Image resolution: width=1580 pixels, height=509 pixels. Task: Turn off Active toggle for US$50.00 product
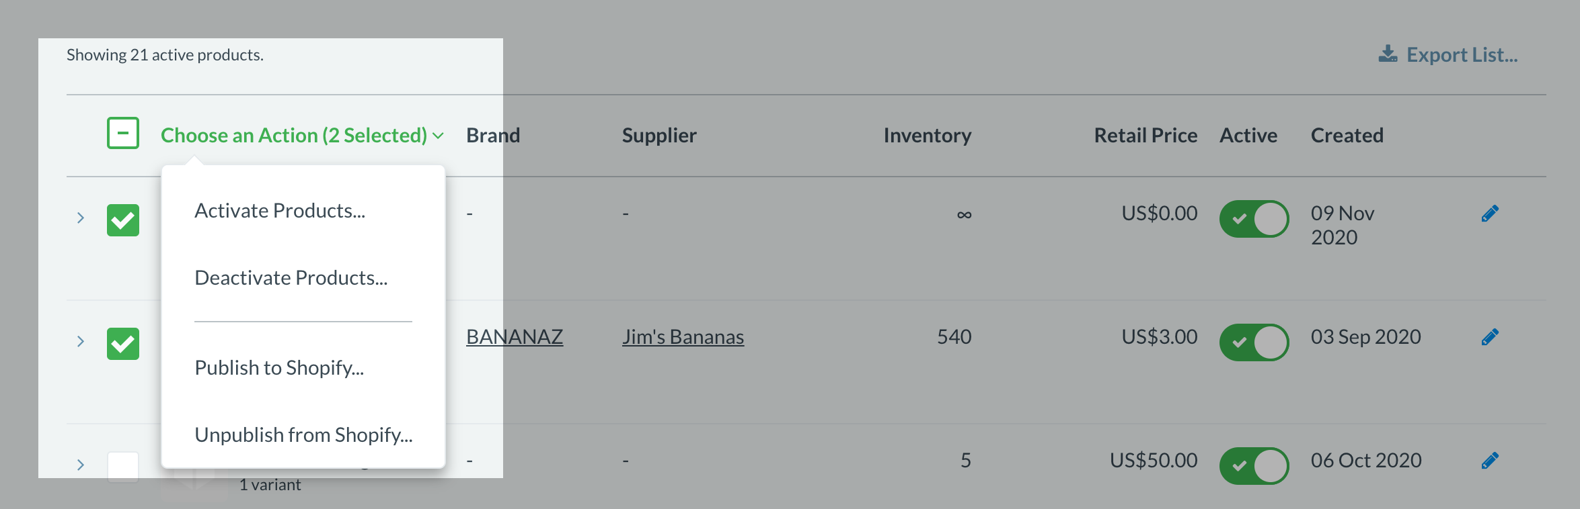1254,466
